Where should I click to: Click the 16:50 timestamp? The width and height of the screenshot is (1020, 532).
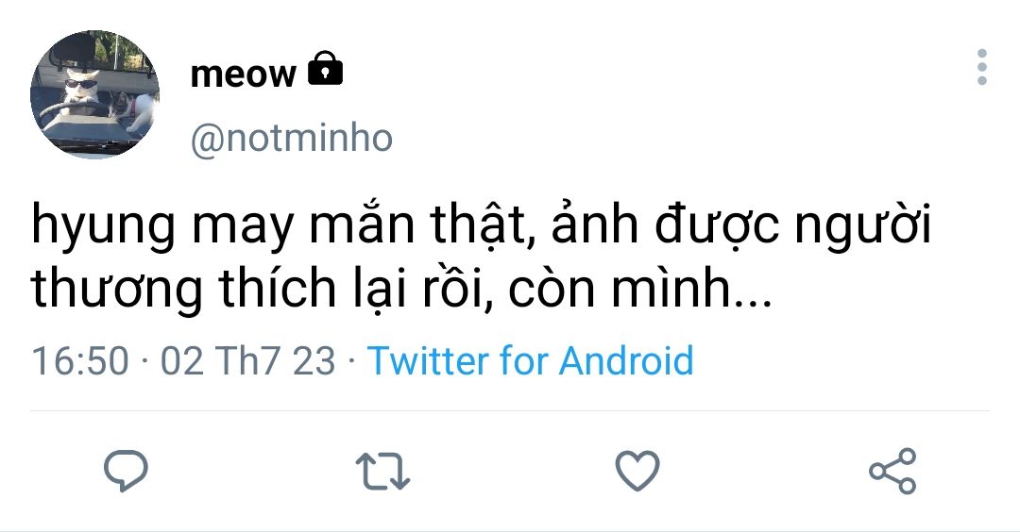coord(80,361)
